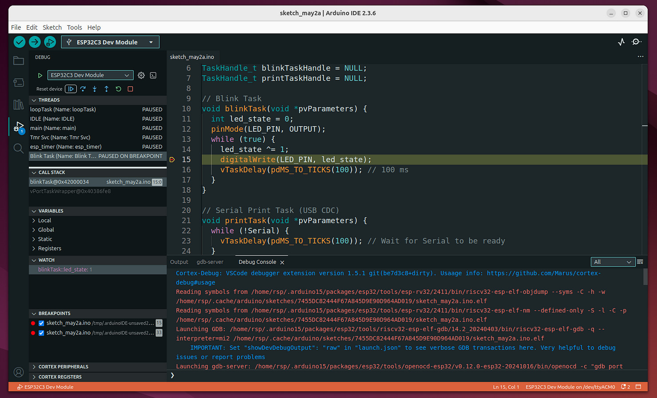Click the debug console input prompt

tap(406, 375)
